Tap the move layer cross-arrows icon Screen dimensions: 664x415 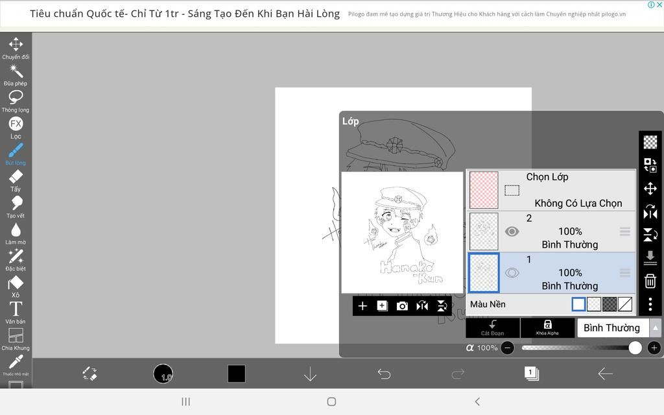tap(650, 189)
